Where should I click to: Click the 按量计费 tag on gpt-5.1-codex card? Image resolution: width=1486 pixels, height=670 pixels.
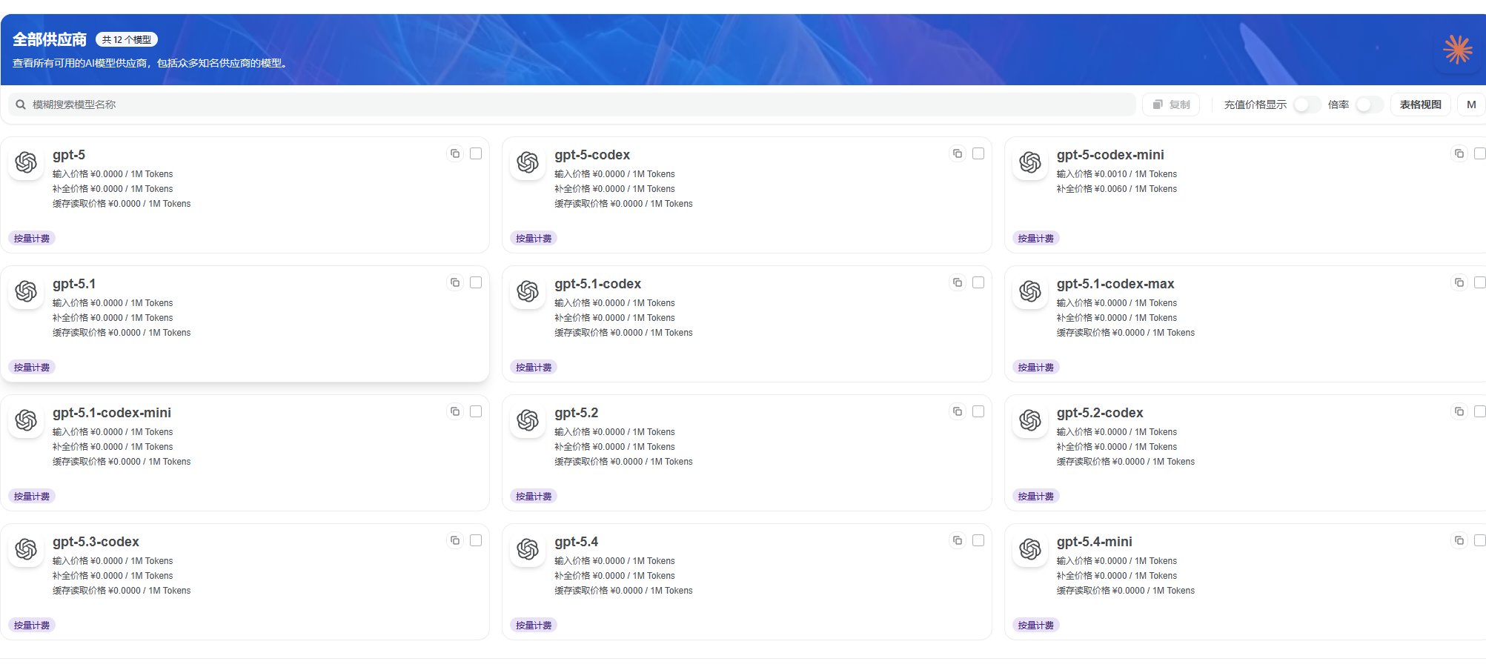pyautogui.click(x=534, y=368)
